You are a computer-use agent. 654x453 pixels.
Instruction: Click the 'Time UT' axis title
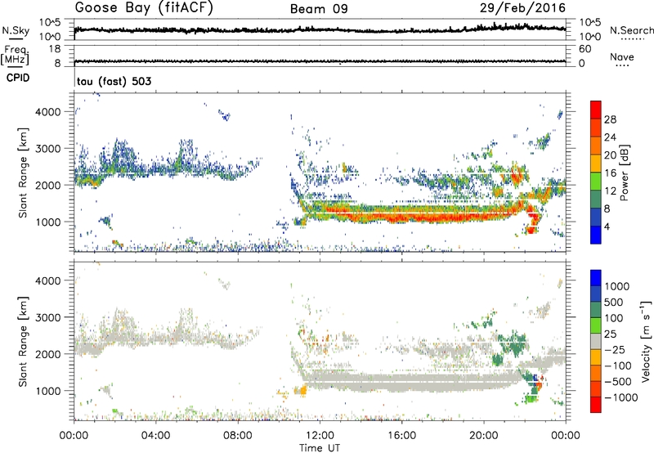pyautogui.click(x=320, y=447)
